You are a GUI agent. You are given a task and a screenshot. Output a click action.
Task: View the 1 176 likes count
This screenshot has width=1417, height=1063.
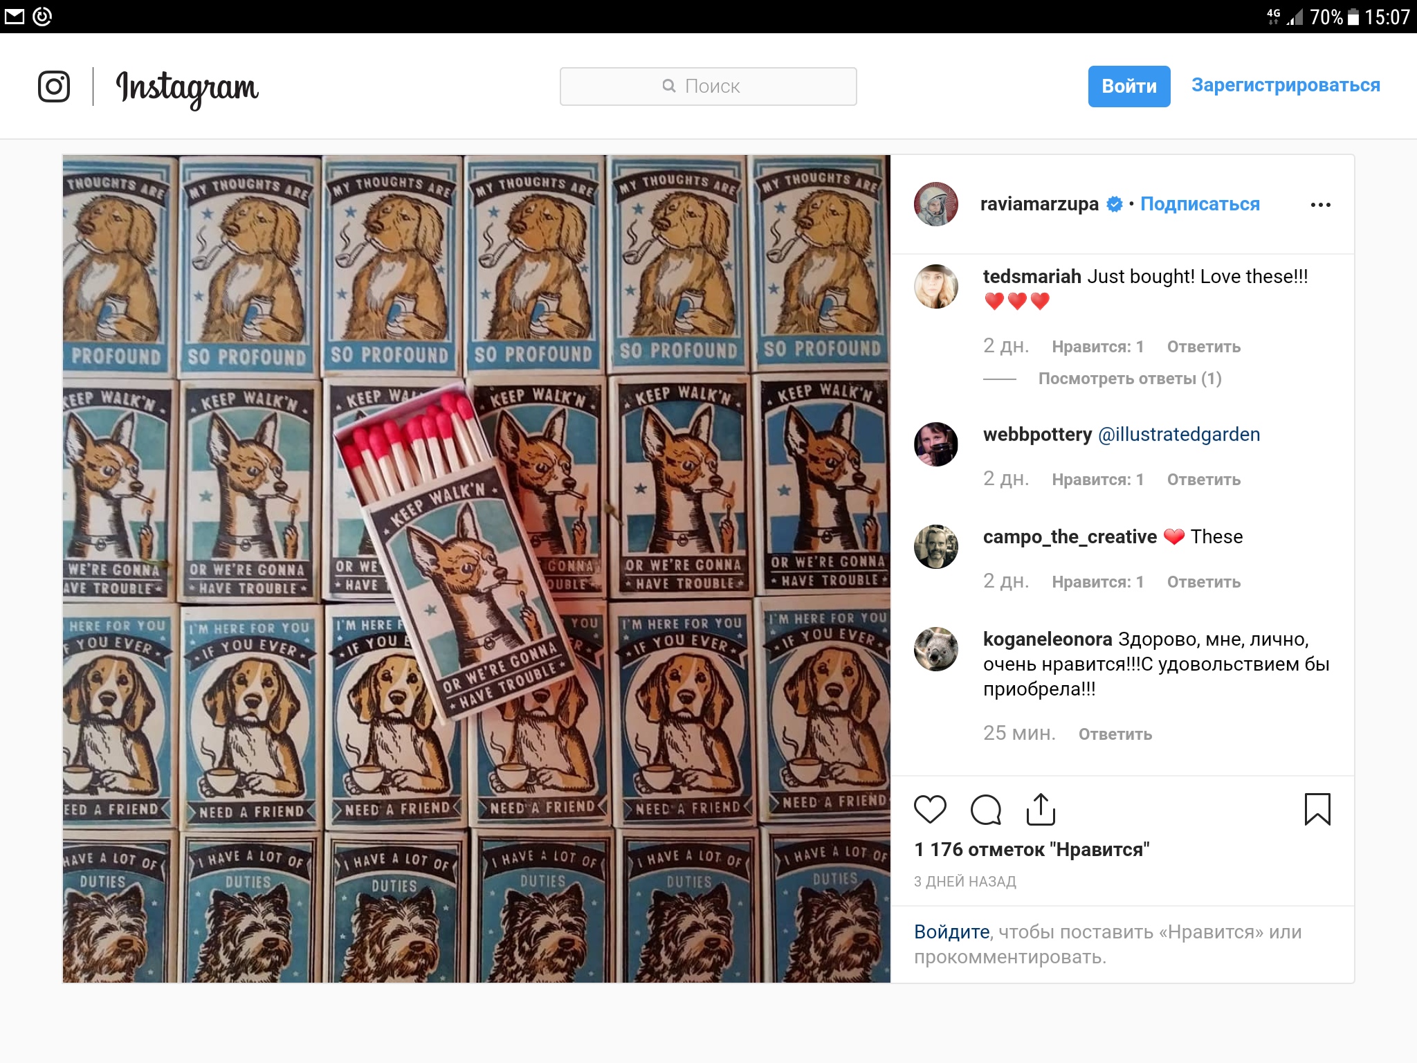(x=1032, y=850)
